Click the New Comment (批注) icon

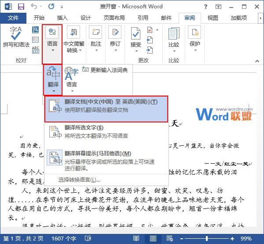tap(95, 32)
